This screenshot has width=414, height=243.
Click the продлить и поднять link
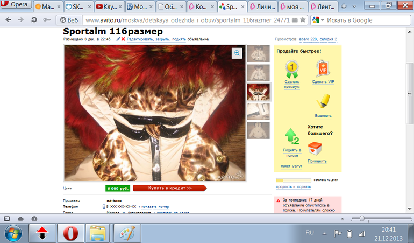coord(294,186)
